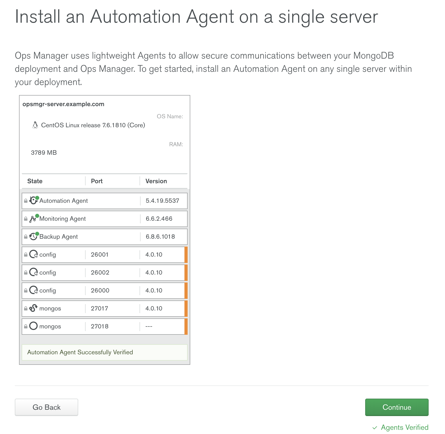Click the mongos icon for port 27017
This screenshot has height=434, width=445.
(33, 308)
